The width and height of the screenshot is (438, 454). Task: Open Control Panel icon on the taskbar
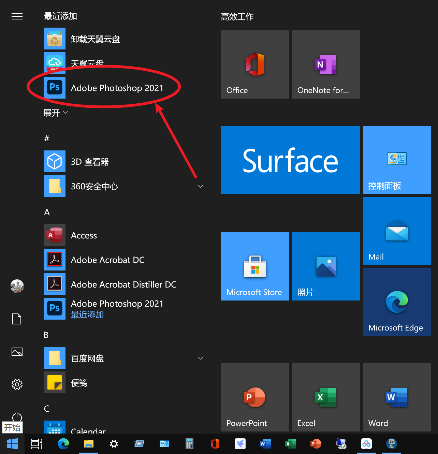pyautogui.click(x=164, y=444)
